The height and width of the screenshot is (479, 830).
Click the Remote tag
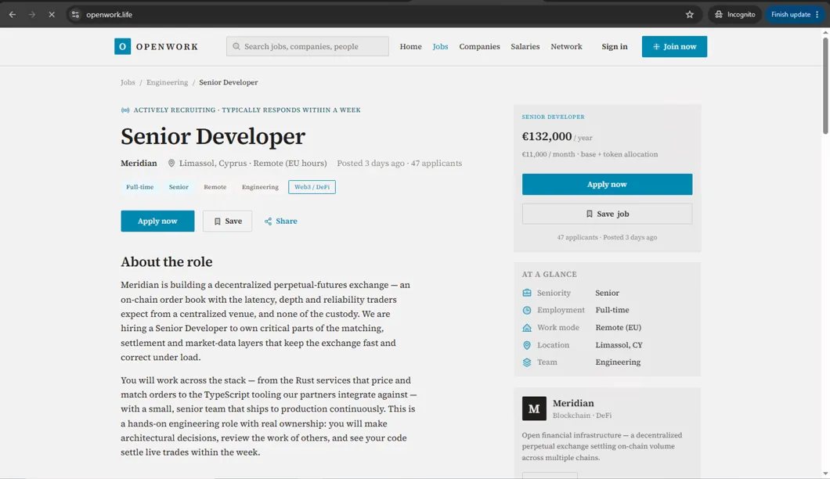215,187
